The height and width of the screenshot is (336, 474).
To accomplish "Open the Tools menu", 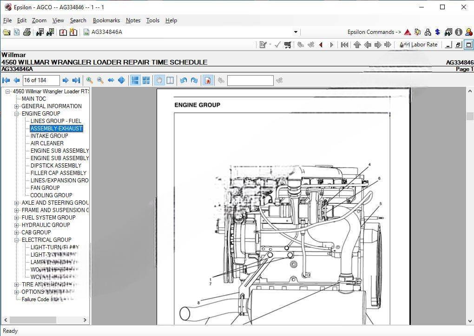I will coord(153,20).
